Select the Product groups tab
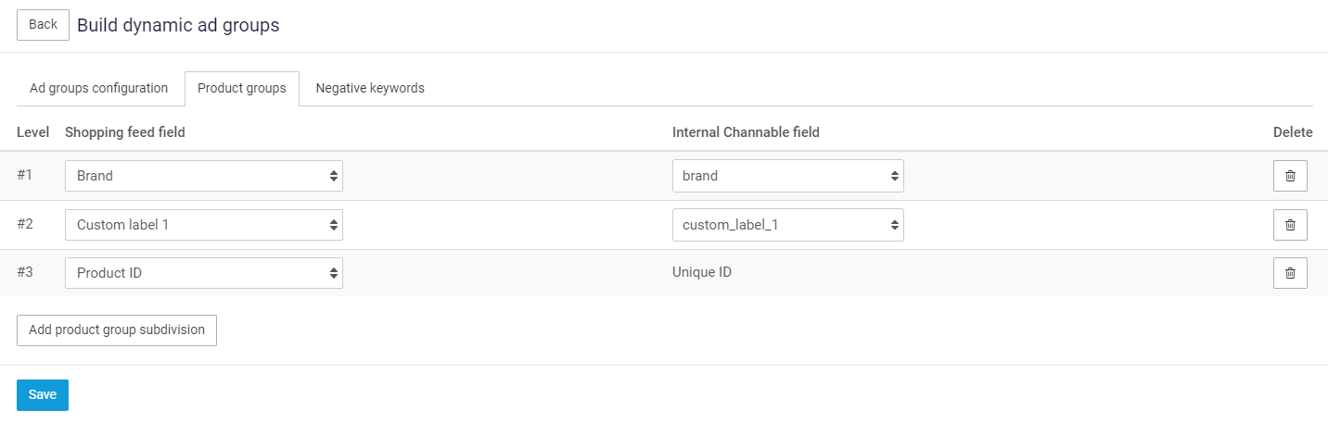 point(242,89)
